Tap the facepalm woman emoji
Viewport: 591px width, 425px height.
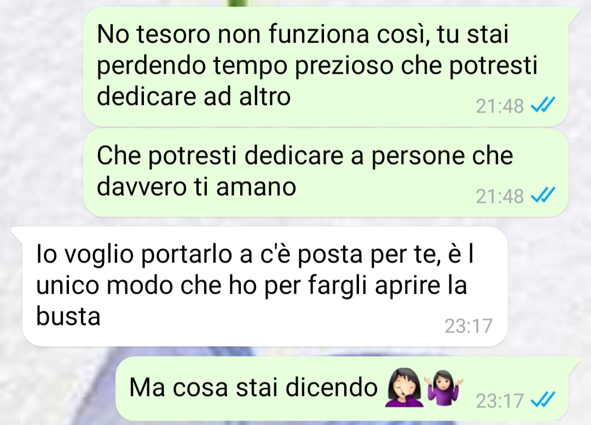pyautogui.click(x=404, y=388)
